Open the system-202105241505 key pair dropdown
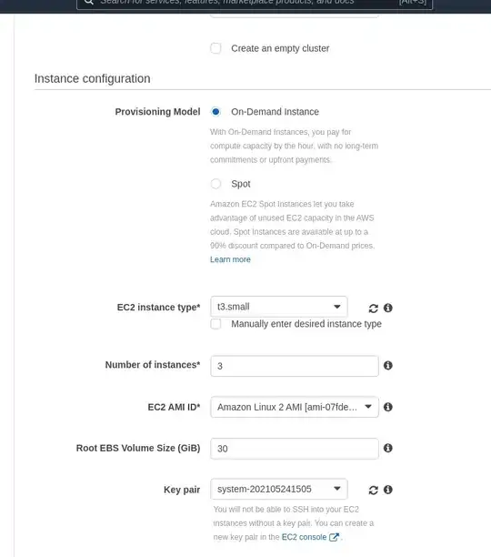This screenshot has width=491, height=557. click(279, 489)
